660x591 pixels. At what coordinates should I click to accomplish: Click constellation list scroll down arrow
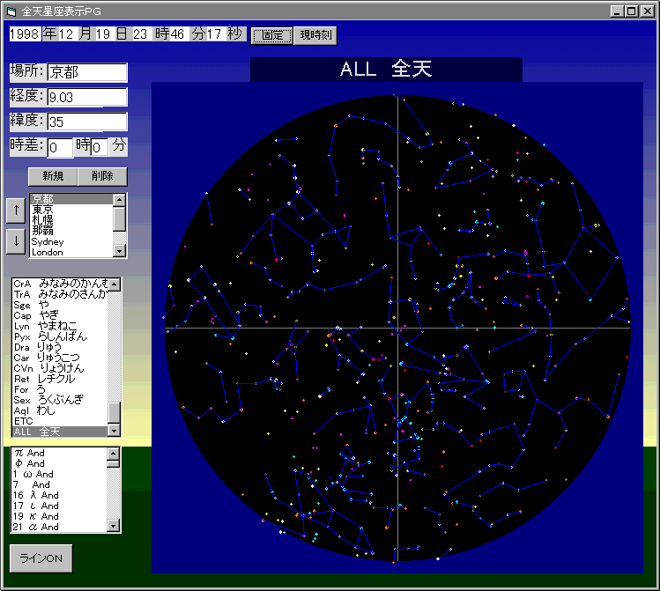(114, 431)
